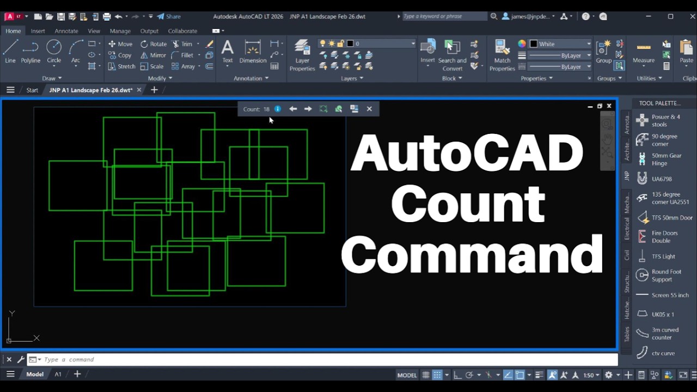697x392 pixels.
Task: Open the Start file tab
Action: click(x=32, y=90)
